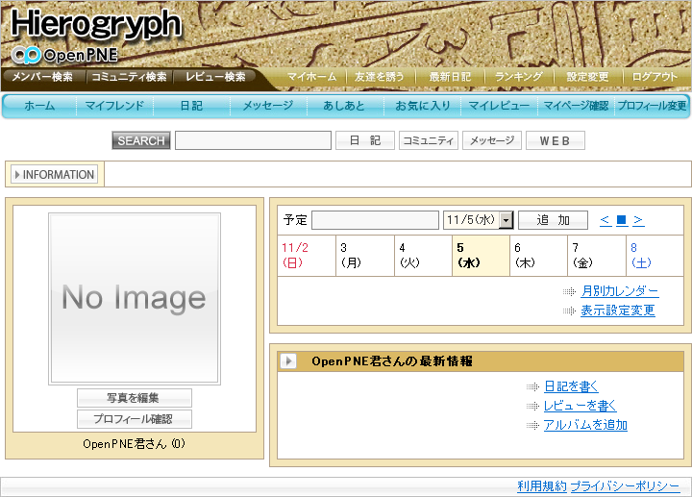The height and width of the screenshot is (497, 692).
Task: Select calendar day 5 (水)
Action: 482,256
